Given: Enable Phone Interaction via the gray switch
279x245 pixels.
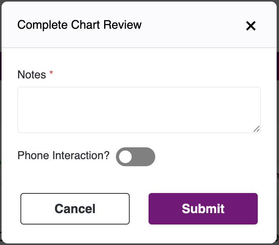Looking at the screenshot, I should [136, 157].
